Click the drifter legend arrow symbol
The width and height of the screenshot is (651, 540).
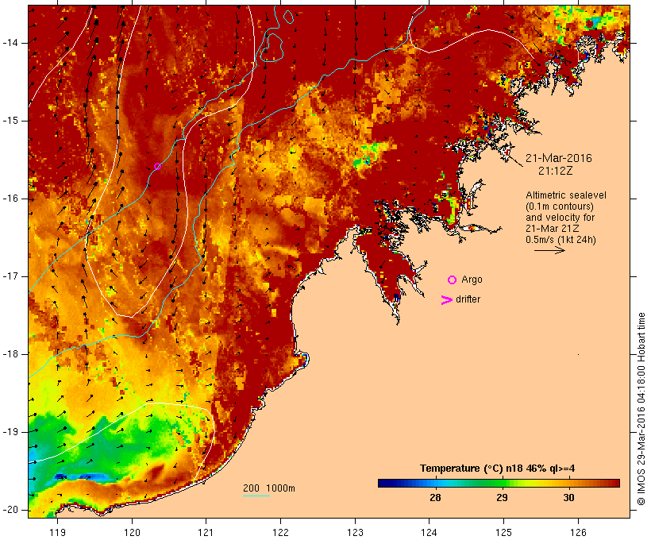click(x=447, y=300)
